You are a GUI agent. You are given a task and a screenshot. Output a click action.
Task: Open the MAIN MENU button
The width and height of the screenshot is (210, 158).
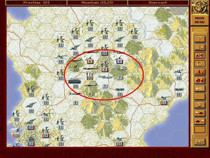pos(199,20)
